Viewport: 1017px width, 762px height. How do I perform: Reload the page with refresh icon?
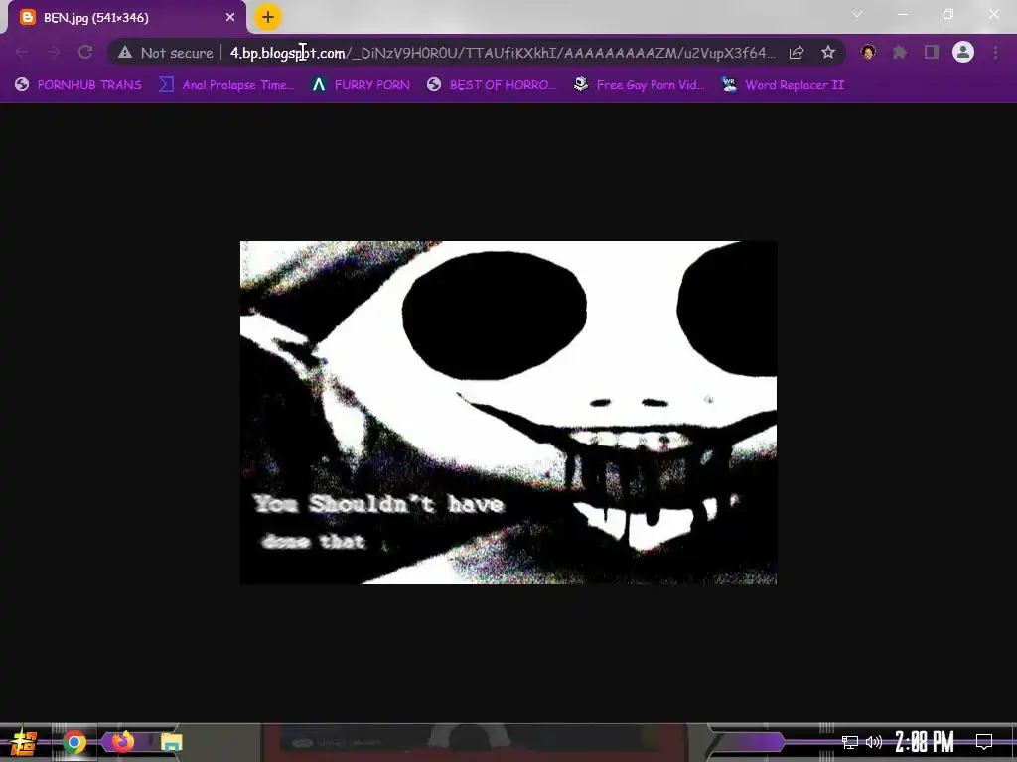[x=85, y=52]
